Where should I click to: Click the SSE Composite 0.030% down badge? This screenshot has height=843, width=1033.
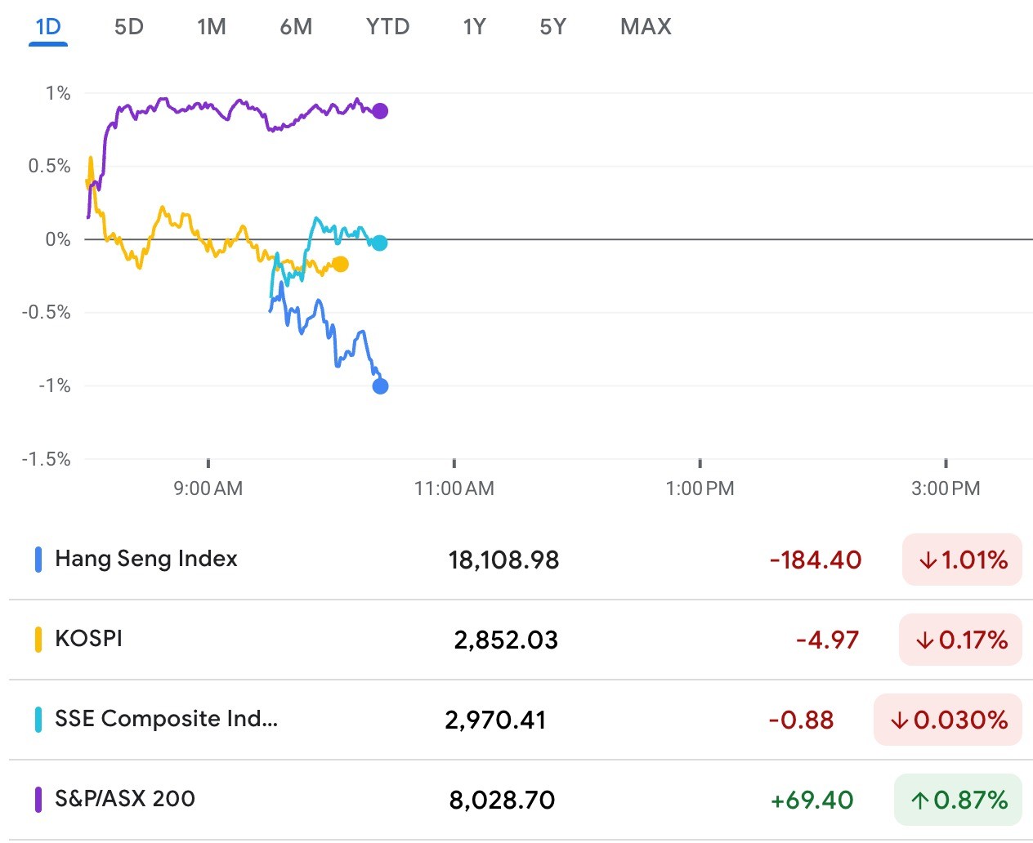coord(948,720)
